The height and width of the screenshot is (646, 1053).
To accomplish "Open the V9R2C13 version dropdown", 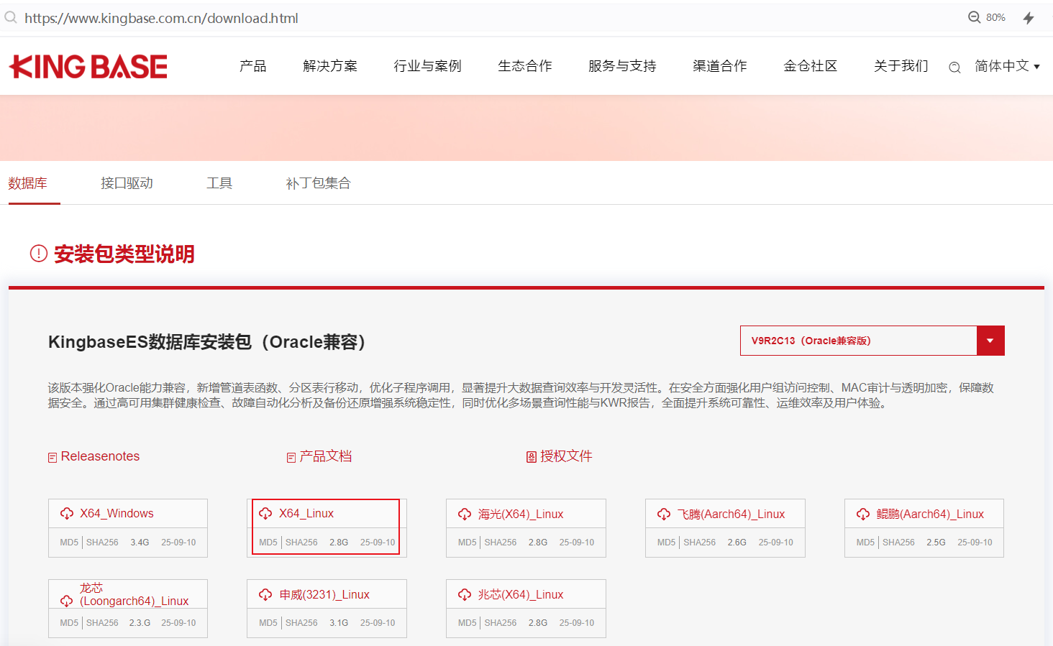I will 858,341.
